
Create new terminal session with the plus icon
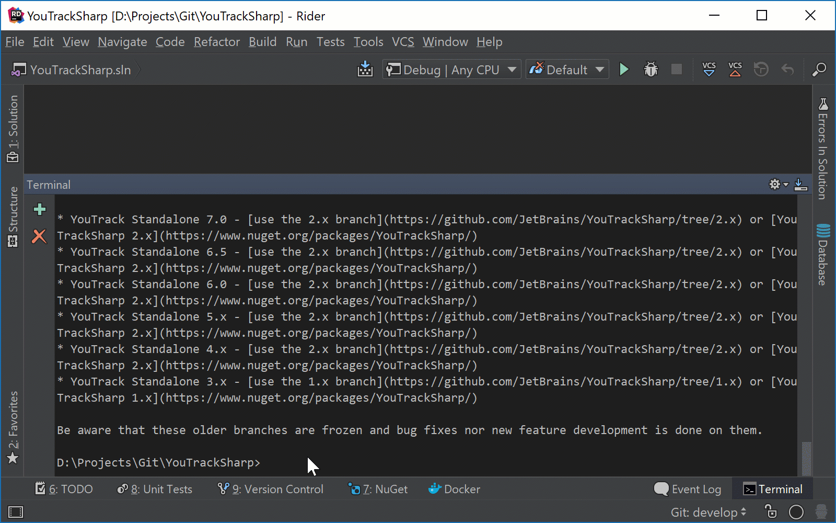[x=39, y=209]
